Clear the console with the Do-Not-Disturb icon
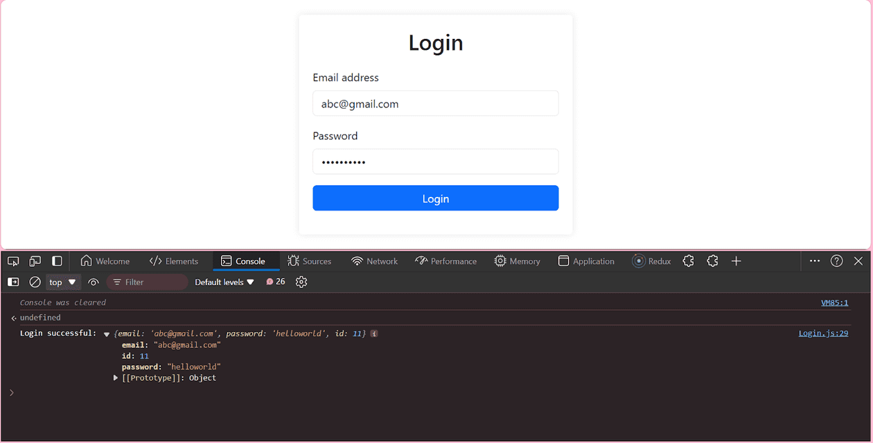The height and width of the screenshot is (443, 873). 35,281
